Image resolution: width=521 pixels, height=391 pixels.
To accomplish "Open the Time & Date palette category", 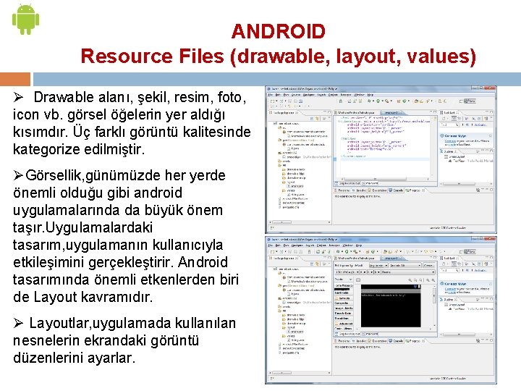I will 343,314.
